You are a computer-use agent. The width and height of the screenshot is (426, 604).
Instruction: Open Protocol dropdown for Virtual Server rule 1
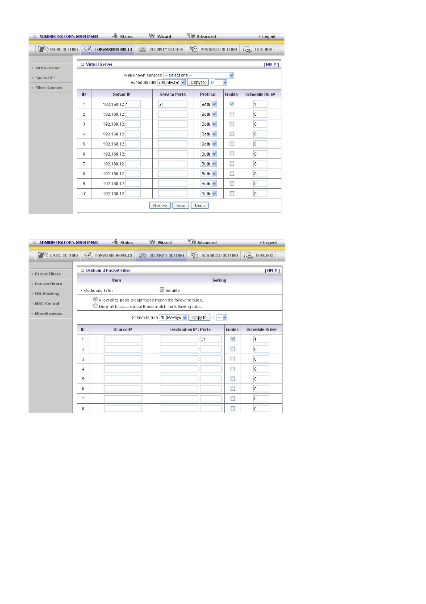(209, 104)
